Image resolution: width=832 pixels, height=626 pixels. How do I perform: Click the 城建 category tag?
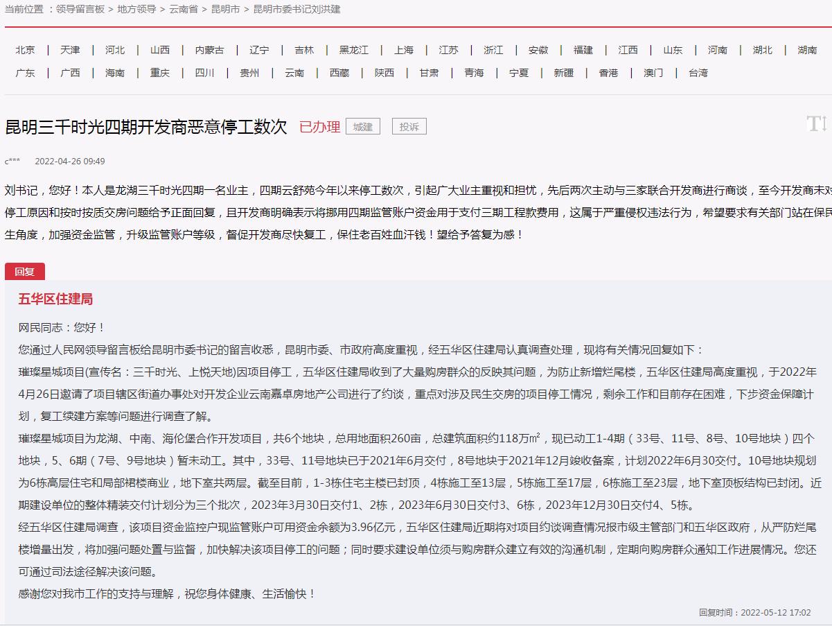coord(363,126)
